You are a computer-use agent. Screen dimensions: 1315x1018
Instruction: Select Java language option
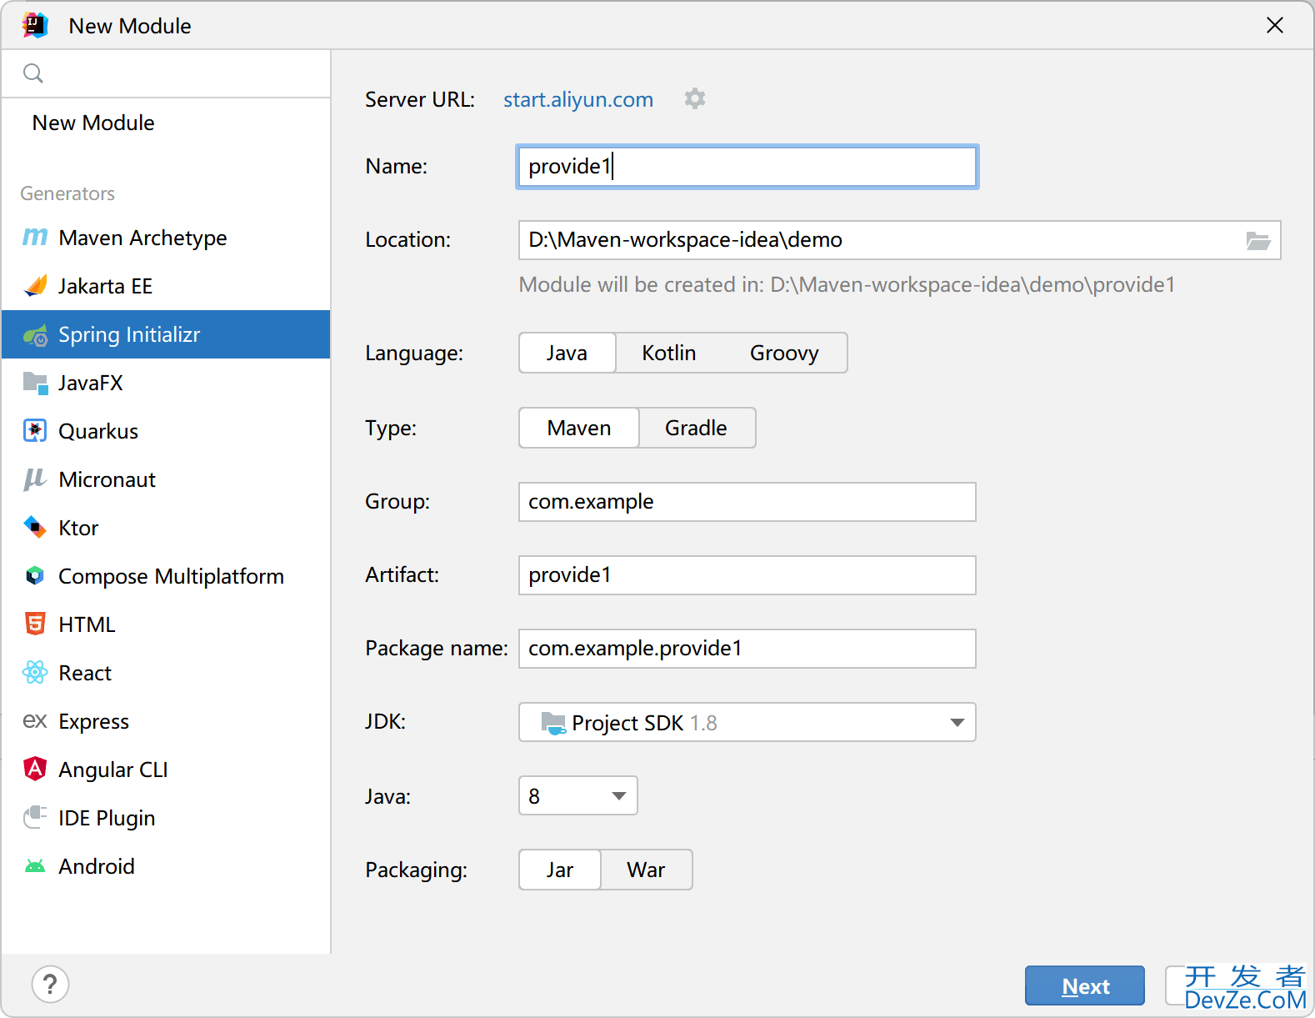pos(567,353)
